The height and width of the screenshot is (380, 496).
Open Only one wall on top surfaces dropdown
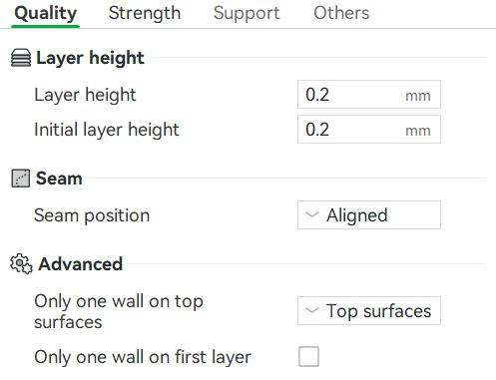click(369, 310)
